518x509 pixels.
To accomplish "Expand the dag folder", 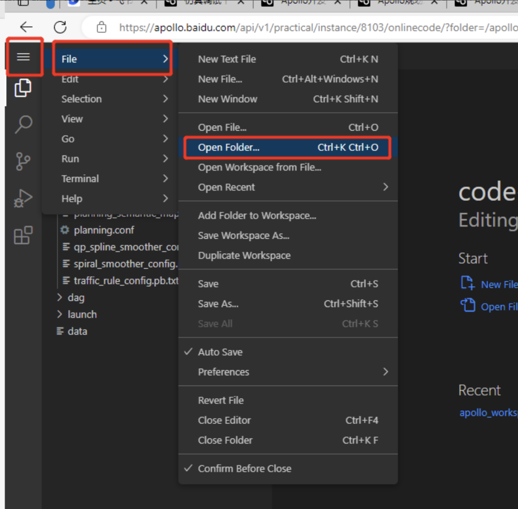I will [75, 297].
